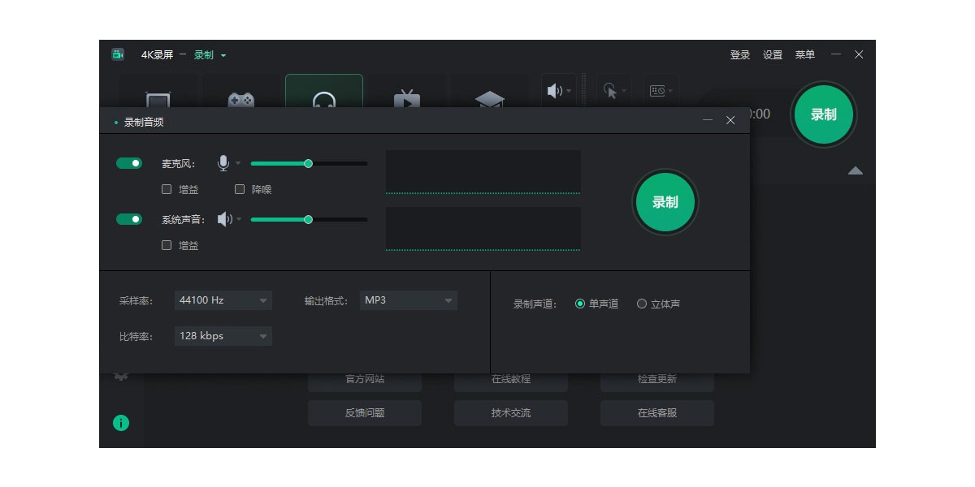Open the 输出格式 MP3 format dropdown
Viewport: 975px width, 487px height.
click(x=408, y=300)
